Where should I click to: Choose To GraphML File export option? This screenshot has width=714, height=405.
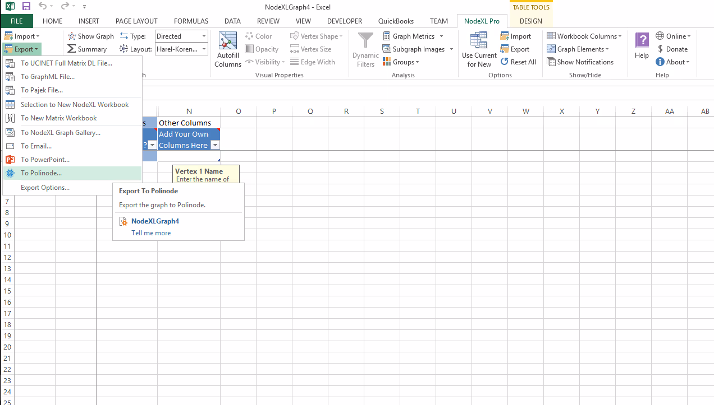[72, 77]
